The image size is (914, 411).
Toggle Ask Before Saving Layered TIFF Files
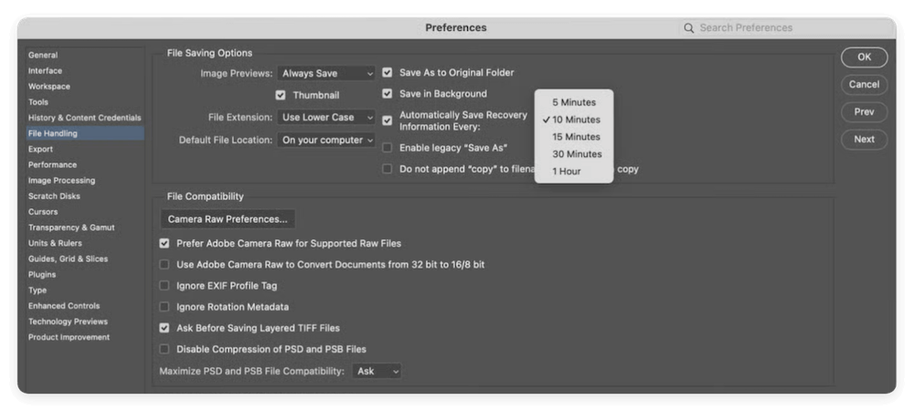[x=165, y=328]
